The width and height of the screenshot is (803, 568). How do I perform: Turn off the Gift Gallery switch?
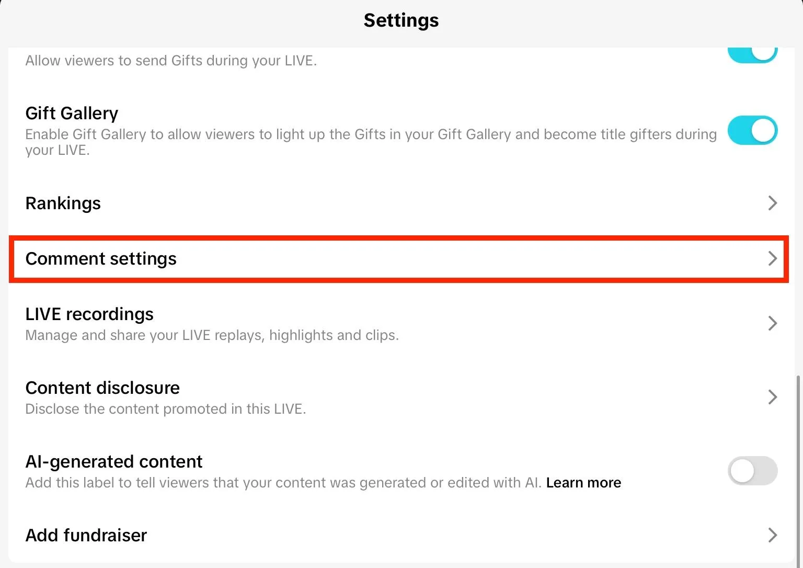752,130
